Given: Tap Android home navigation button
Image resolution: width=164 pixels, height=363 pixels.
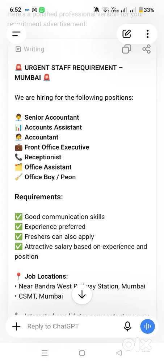Looking at the screenshot, I should [x=82, y=353].
